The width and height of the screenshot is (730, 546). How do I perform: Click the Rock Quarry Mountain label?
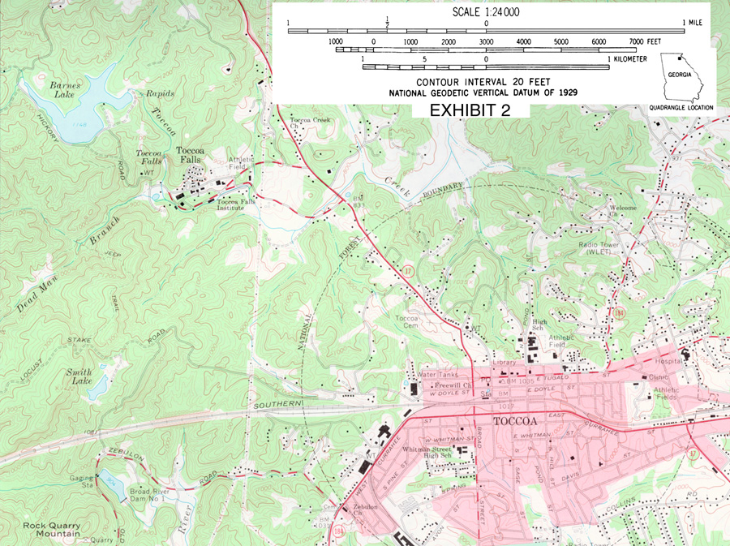(52, 529)
